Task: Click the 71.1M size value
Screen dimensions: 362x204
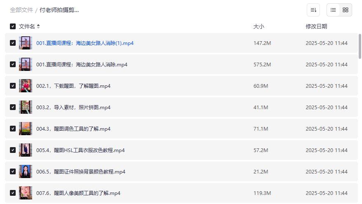Action: tap(261, 129)
